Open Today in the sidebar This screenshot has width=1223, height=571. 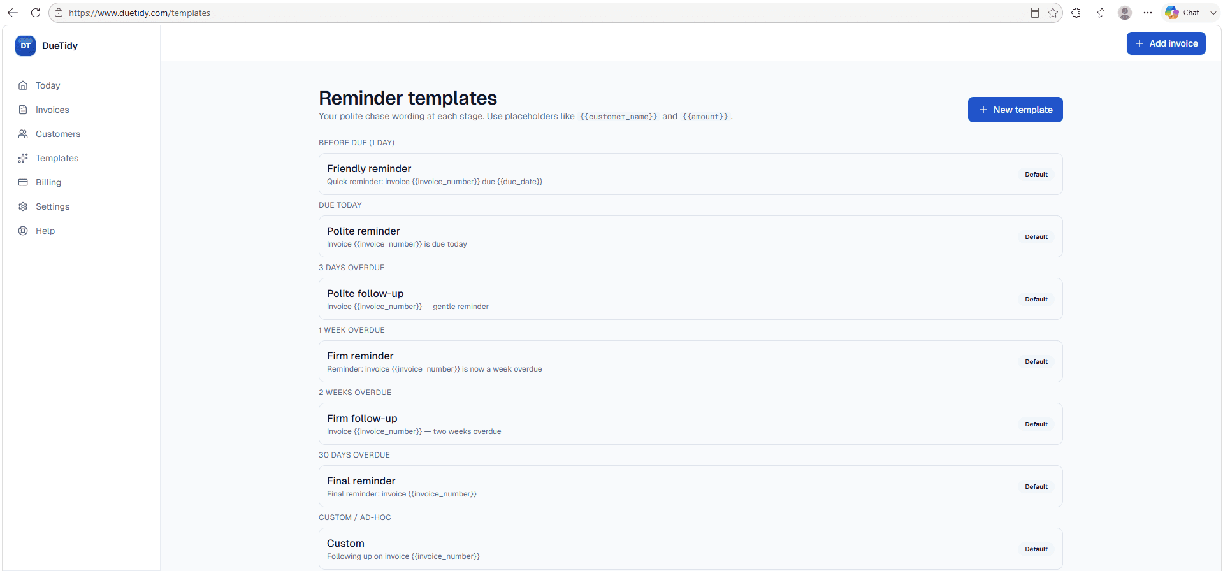pos(48,85)
